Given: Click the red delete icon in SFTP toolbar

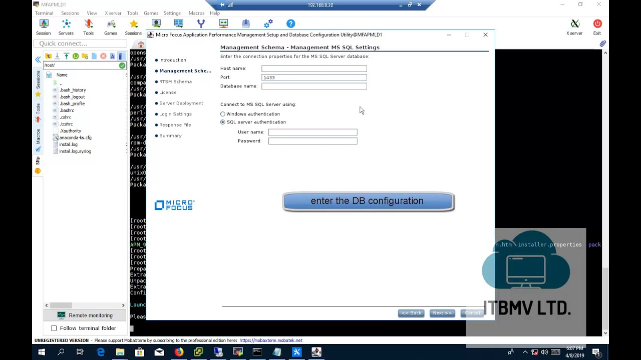Looking at the screenshot, I should click(x=103, y=56).
